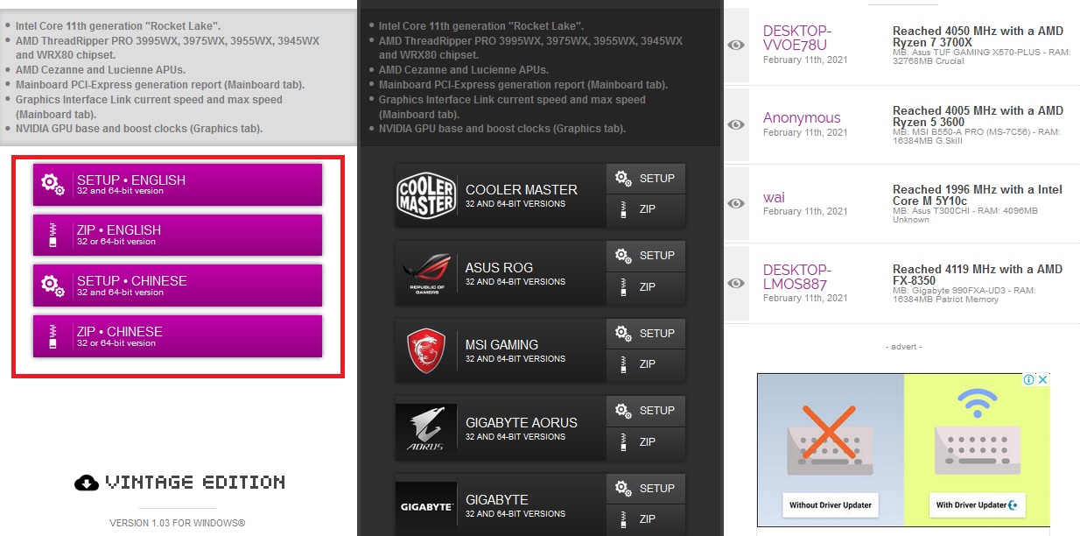The width and height of the screenshot is (1080, 536).
Task: View the DESKTOP-LMOS887 validation eye icon
Action: (737, 283)
